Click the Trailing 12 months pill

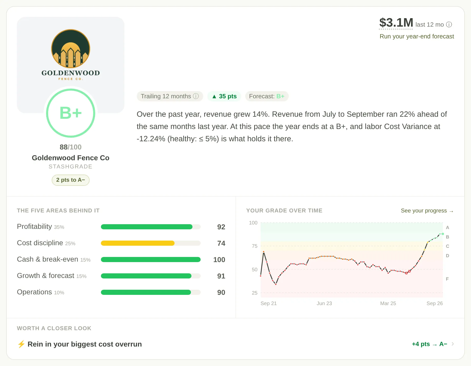click(x=170, y=96)
